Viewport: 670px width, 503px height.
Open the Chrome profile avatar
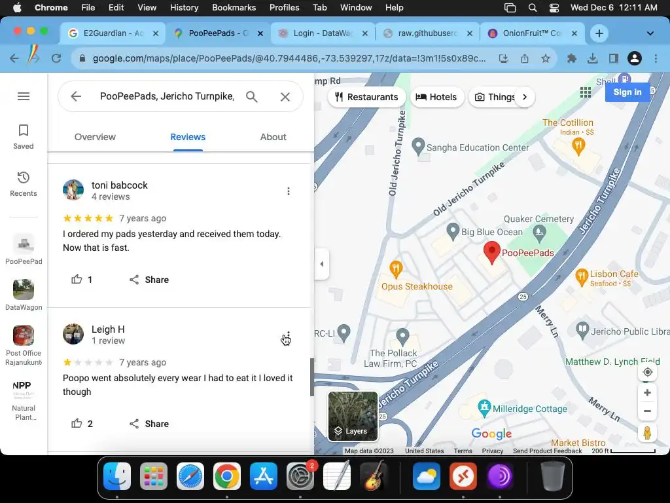point(635,58)
